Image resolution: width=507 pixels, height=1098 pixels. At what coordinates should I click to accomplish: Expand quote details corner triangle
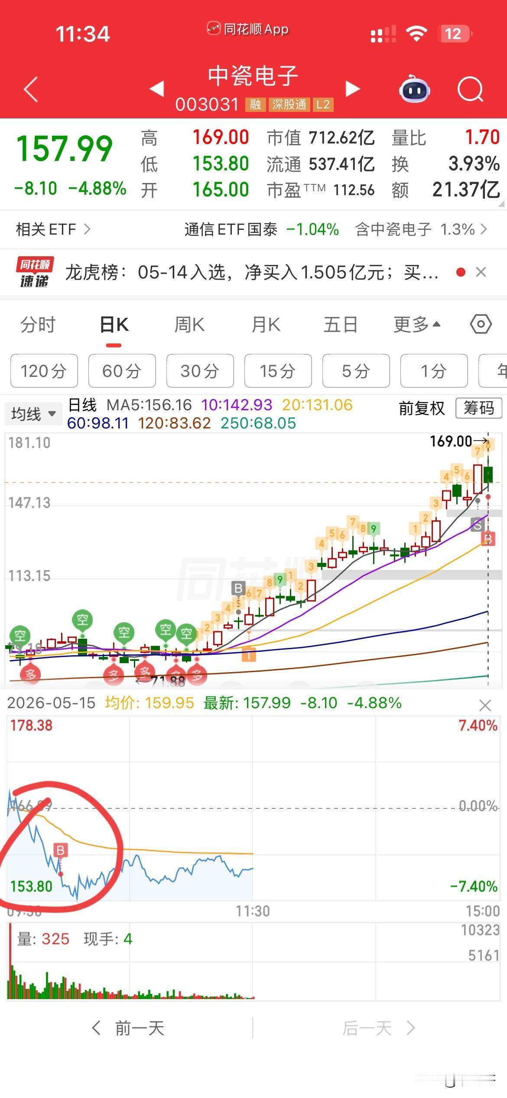[x=501, y=203]
